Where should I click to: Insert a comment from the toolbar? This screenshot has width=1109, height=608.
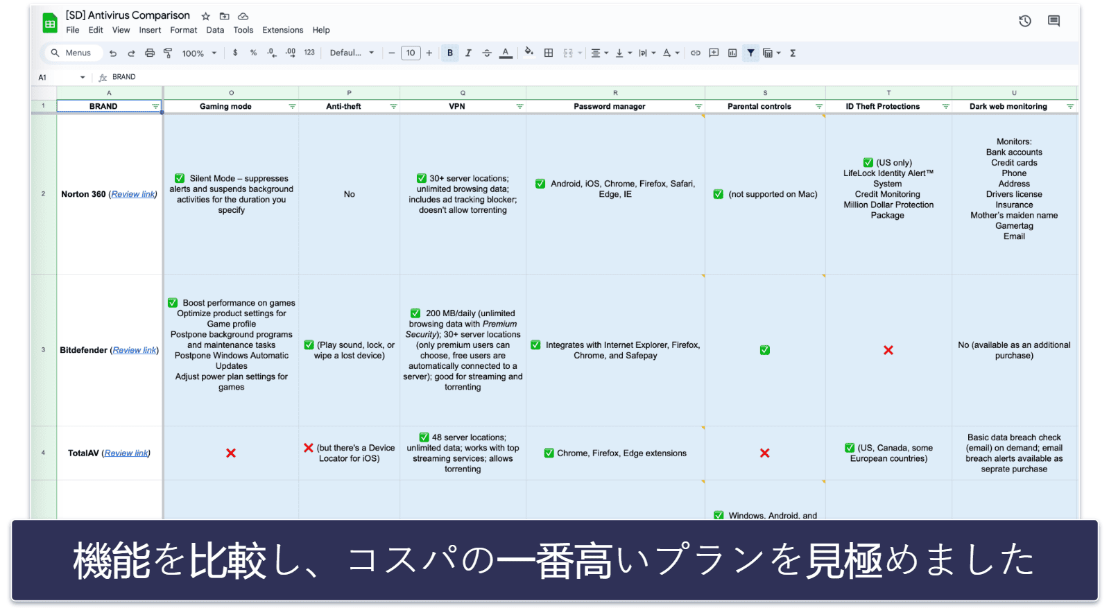(714, 53)
